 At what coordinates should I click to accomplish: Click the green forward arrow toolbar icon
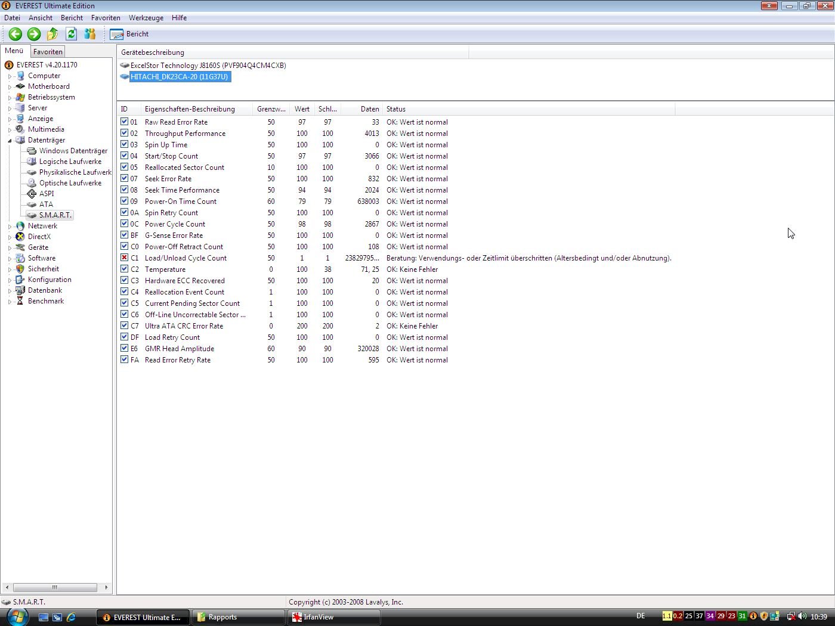pyautogui.click(x=34, y=34)
